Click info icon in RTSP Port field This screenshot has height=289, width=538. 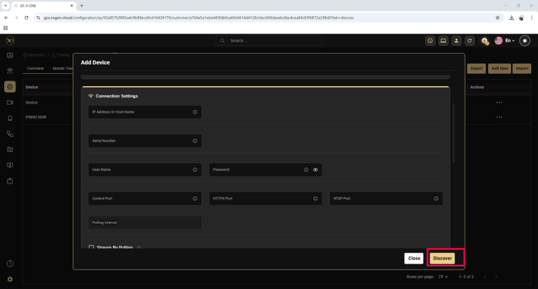click(x=436, y=198)
